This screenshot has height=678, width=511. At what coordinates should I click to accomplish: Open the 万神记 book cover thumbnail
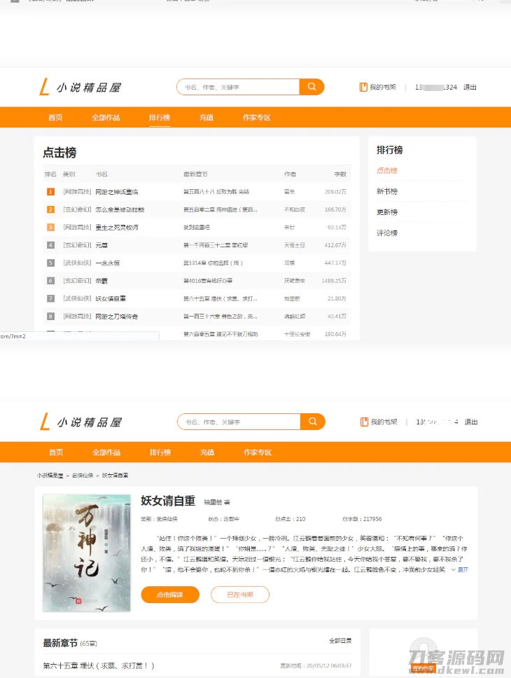point(87,553)
